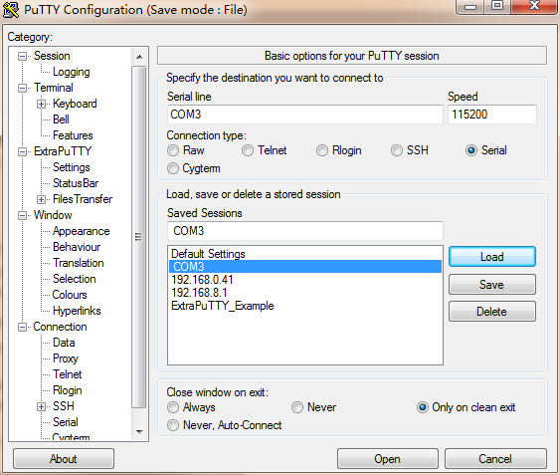Click the Speed input field
The image size is (560, 475).
(492, 115)
